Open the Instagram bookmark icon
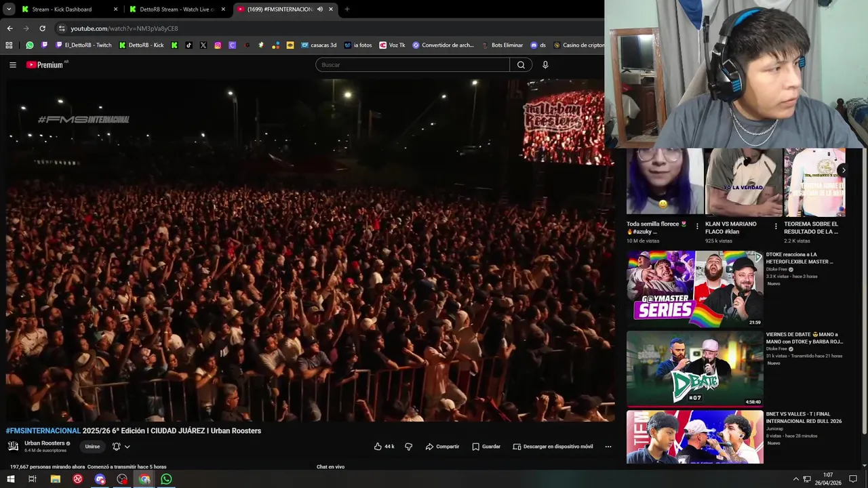Viewport: 868px width, 488px height. pyautogui.click(x=218, y=45)
